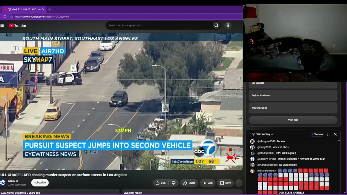Click username @alexgren8540 in chat
347x195 pixels.
tap(266, 141)
